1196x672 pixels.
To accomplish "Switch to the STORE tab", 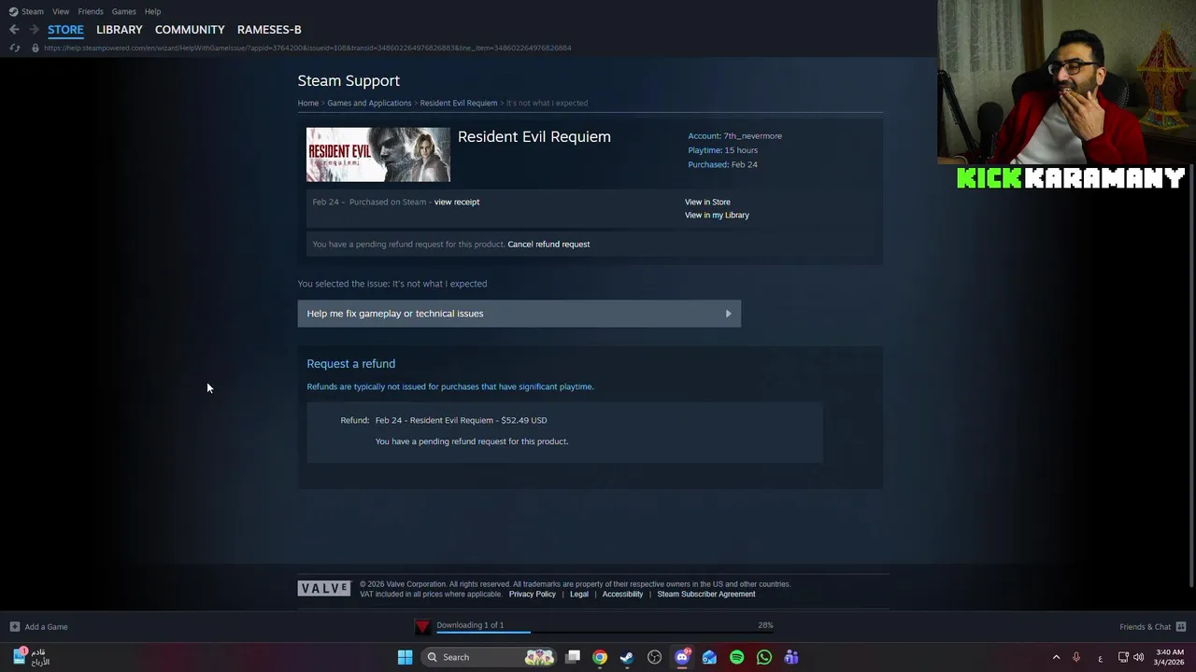I will click(65, 30).
